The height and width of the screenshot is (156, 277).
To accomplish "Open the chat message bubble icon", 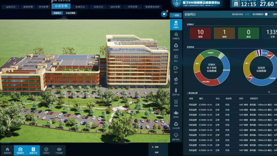I will coord(164,14).
